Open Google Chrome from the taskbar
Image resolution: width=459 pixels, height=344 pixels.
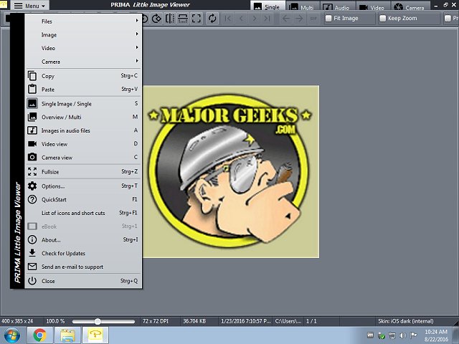(39, 335)
